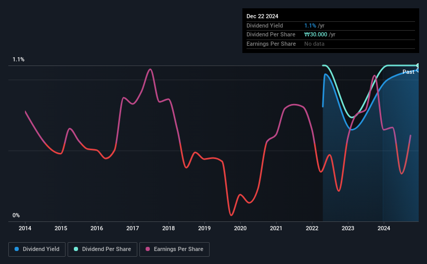Click the blue Dividend Yield legend dot
427x264 pixels.
(x=17, y=249)
